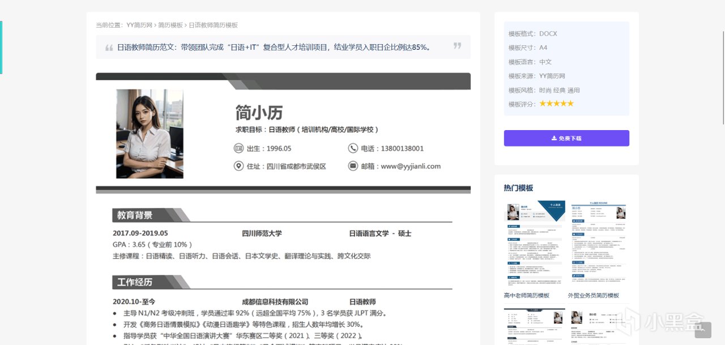This screenshot has height=345, width=725.
Task: Open the 高中老师简历模板 link
Action: (527, 295)
